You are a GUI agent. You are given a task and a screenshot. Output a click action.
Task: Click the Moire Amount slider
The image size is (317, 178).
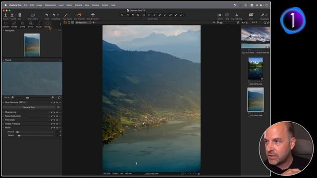pyautogui.click(x=35, y=132)
